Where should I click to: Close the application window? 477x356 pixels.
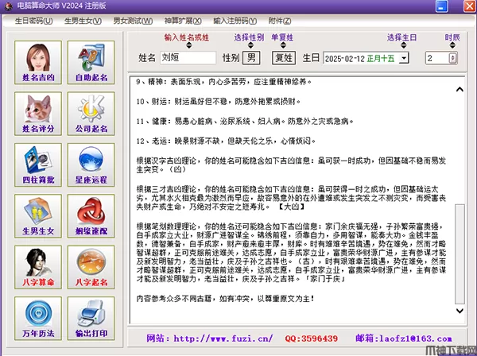(x=470, y=6)
